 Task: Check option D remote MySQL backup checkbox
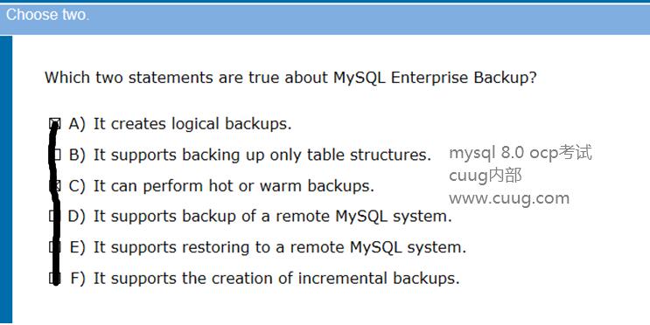pos(55,216)
